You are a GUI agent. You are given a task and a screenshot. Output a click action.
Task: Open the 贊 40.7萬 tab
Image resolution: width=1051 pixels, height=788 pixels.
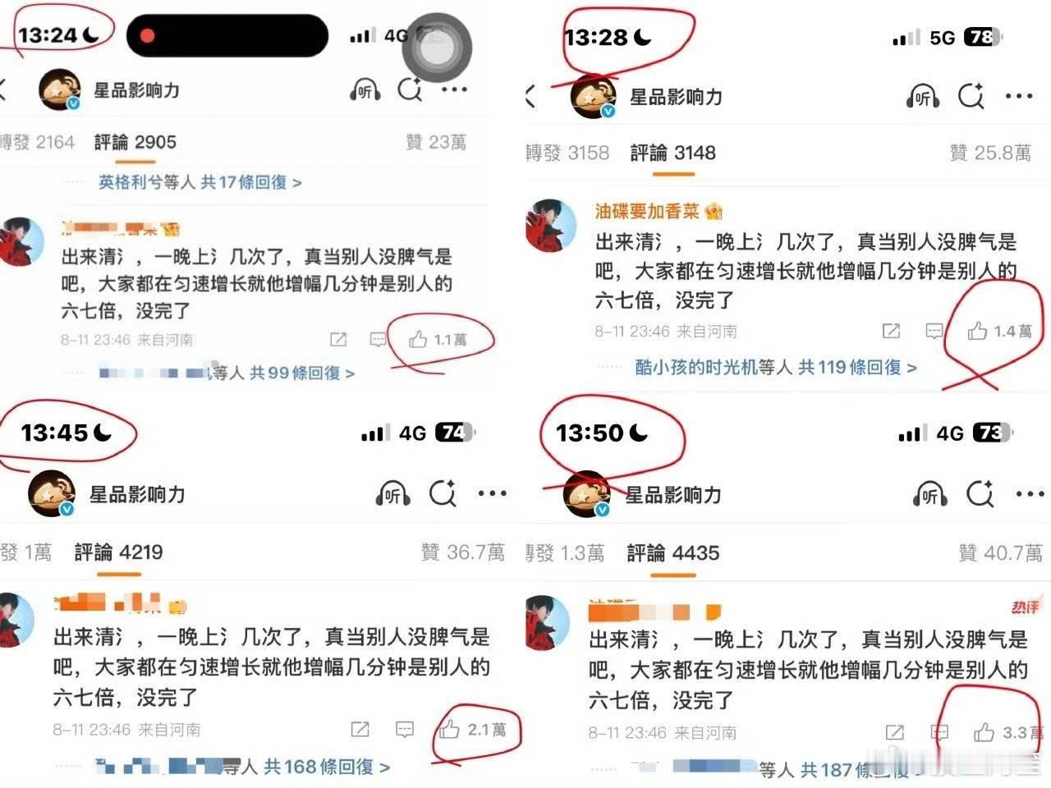coord(1001,553)
